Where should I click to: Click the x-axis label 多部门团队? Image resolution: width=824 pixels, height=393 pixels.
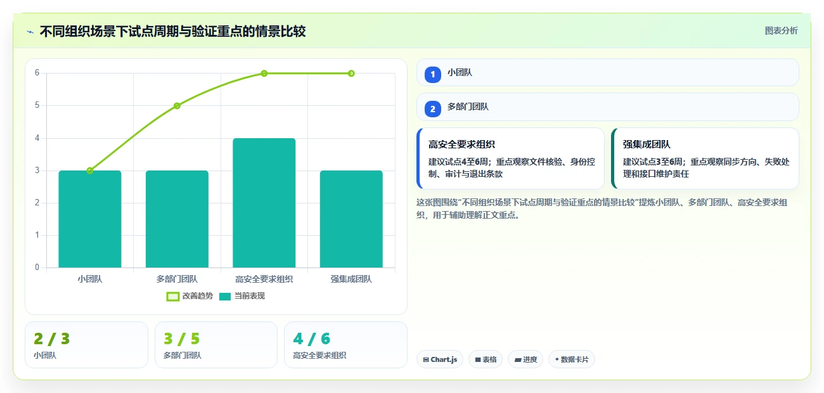[x=177, y=279]
